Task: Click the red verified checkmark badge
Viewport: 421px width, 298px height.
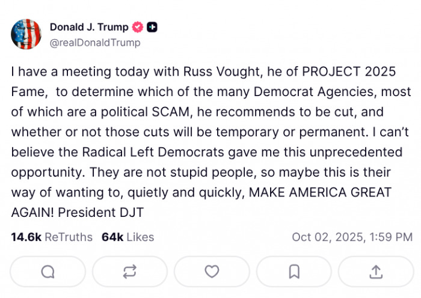Action: tap(138, 27)
